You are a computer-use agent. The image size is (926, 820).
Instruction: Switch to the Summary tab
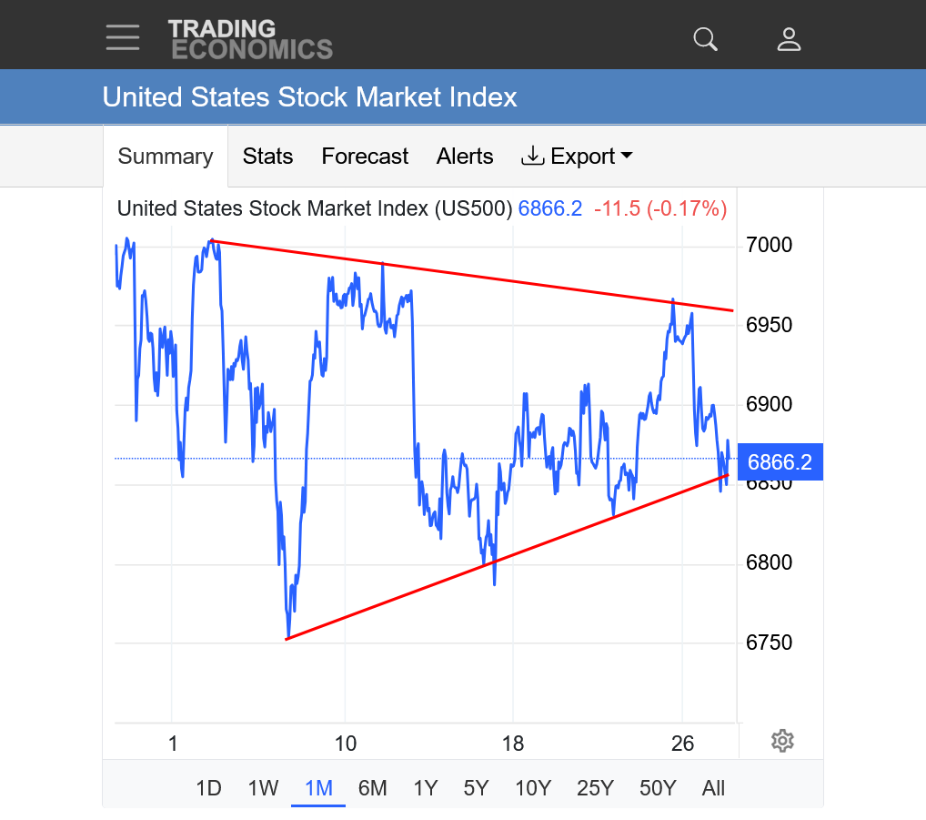[166, 157]
